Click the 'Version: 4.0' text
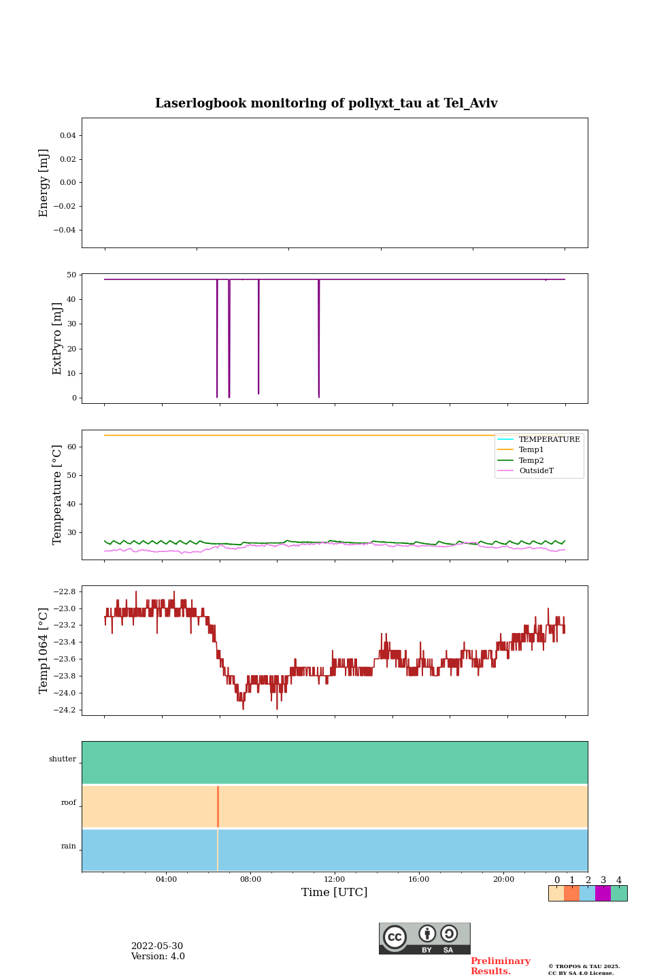This screenshot has height=979, width=653. point(158,957)
